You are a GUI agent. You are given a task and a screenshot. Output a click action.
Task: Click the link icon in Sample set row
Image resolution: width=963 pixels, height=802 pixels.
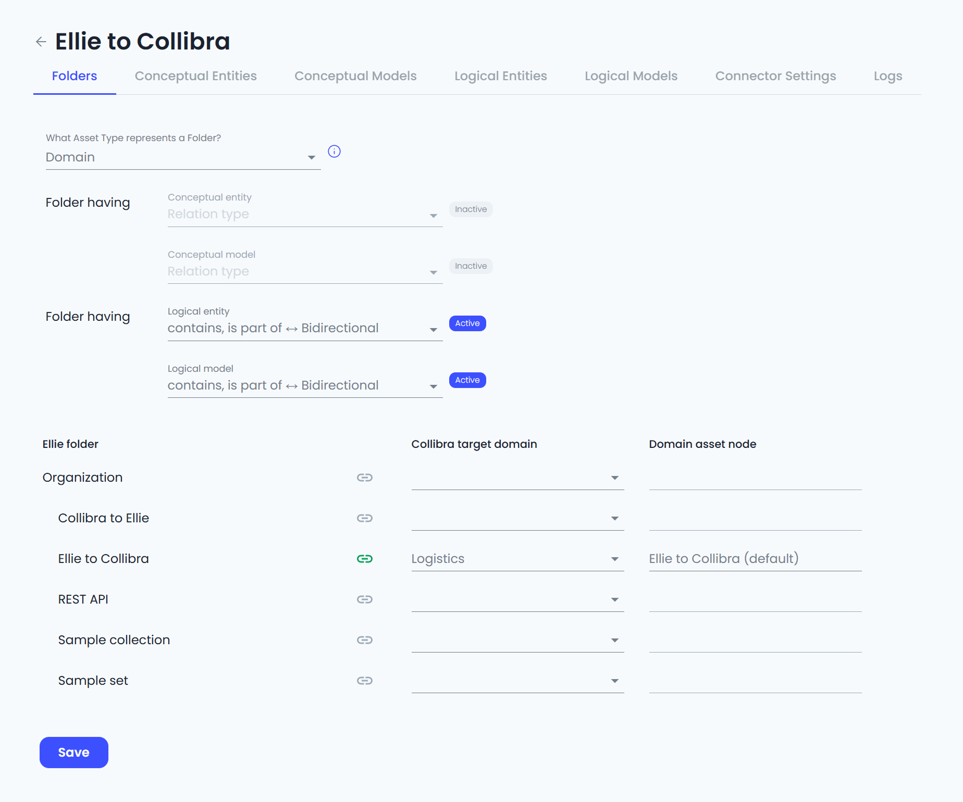coord(364,681)
